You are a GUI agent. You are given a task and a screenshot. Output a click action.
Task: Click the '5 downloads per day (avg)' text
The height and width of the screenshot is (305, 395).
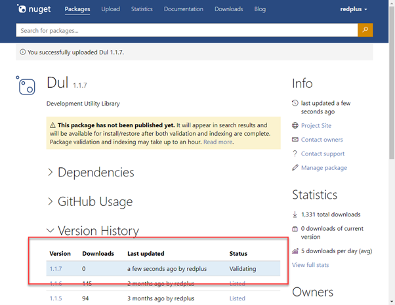click(x=337, y=251)
